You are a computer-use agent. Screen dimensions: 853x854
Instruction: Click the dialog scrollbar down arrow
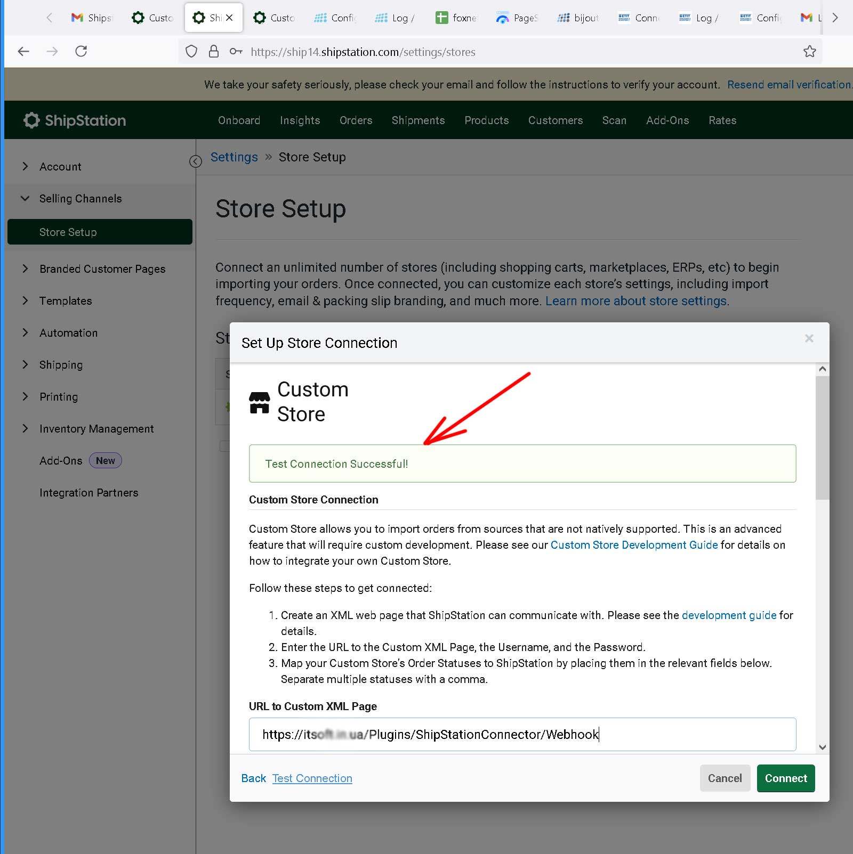pos(823,747)
